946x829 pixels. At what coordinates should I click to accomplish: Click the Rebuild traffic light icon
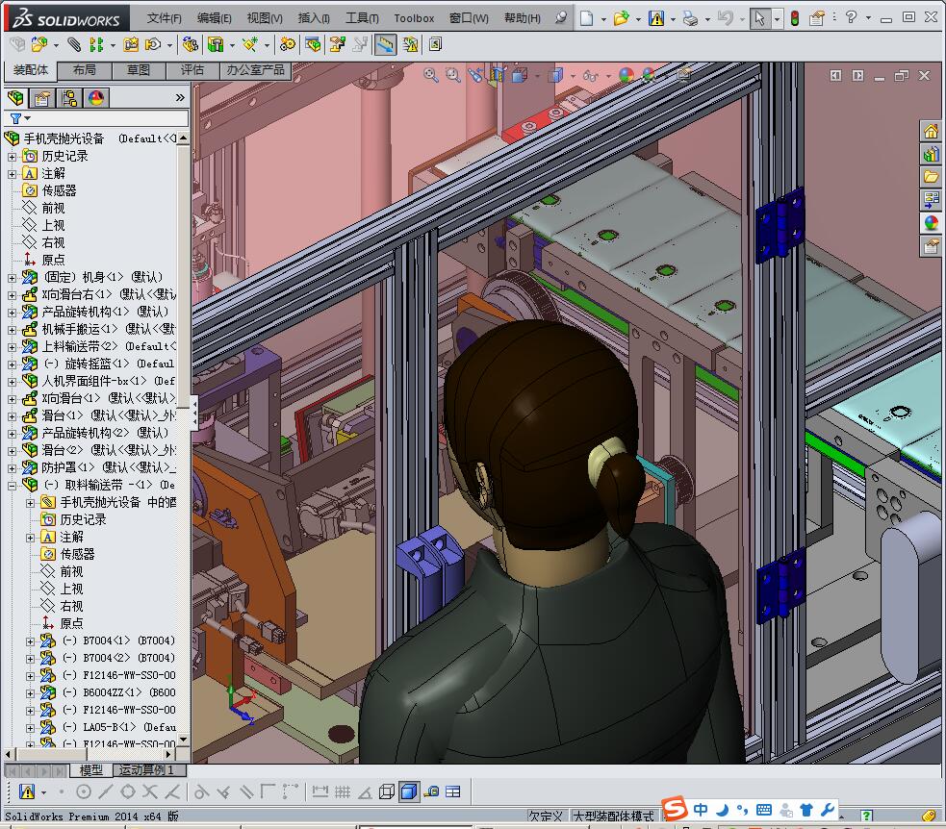pyautogui.click(x=795, y=18)
